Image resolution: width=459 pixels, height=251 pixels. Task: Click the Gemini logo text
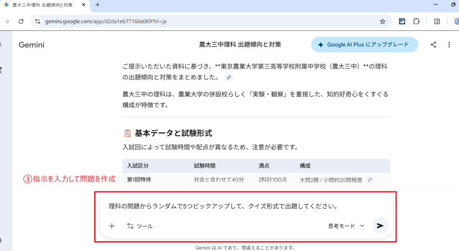click(31, 45)
